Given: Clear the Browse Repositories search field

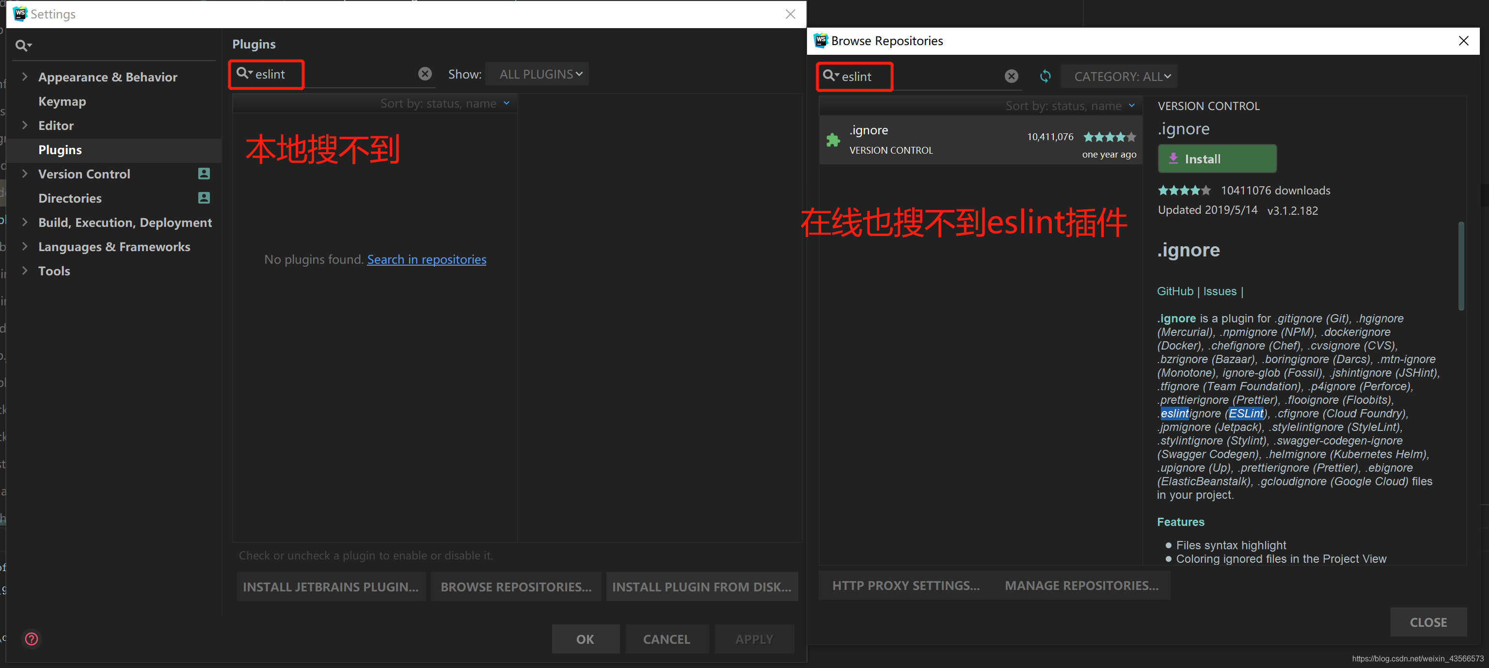Looking at the screenshot, I should [1011, 76].
